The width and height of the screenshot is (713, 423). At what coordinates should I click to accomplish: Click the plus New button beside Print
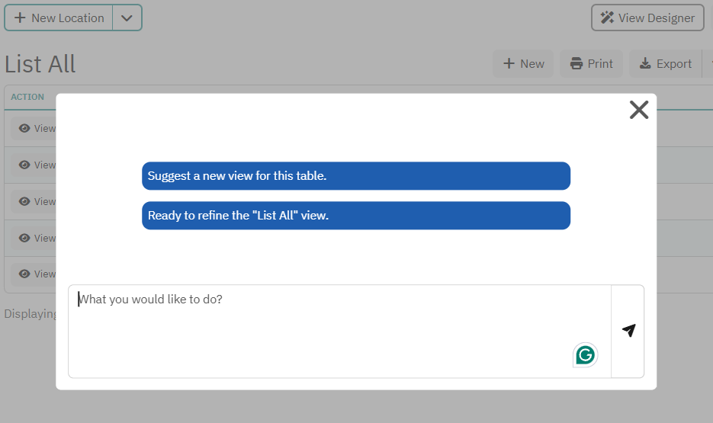tap(523, 64)
